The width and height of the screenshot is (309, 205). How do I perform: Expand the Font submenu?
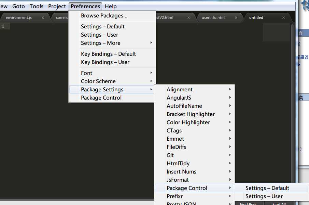[x=112, y=73]
